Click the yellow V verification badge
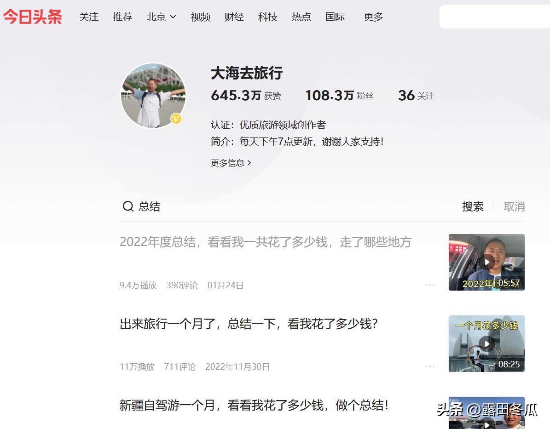The height and width of the screenshot is (429, 550). pos(176,119)
